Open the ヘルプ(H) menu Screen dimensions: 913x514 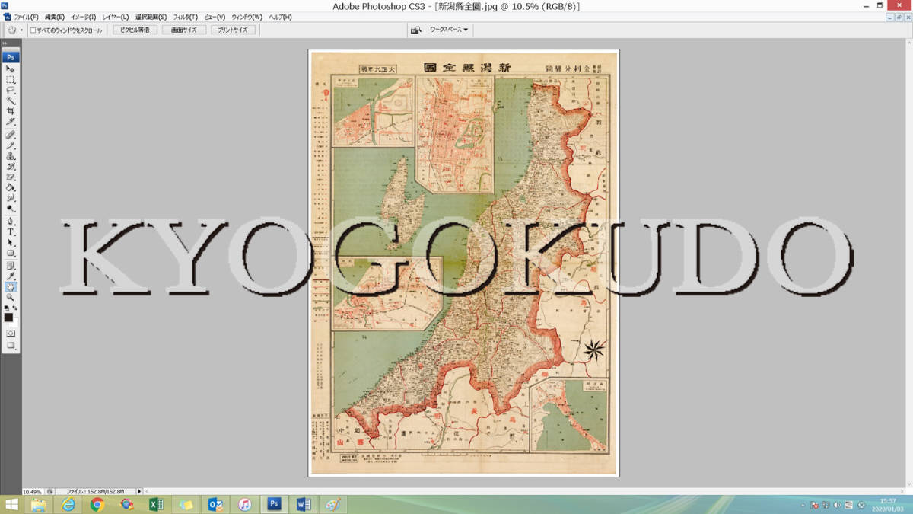280,17
